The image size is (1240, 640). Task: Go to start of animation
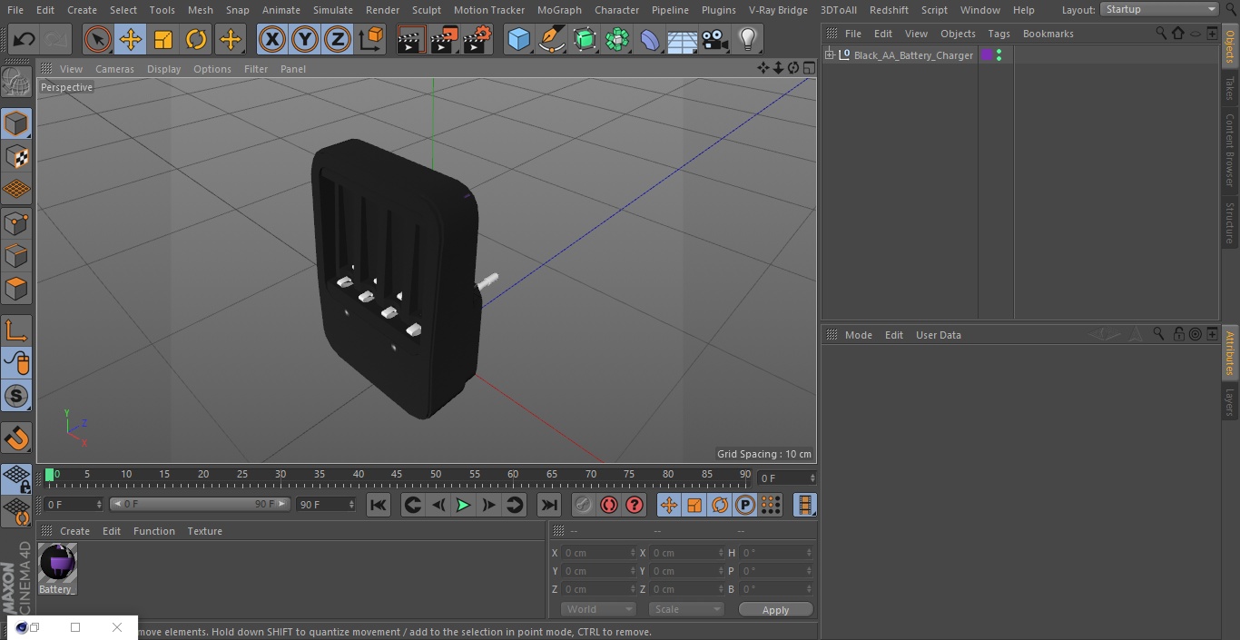(379, 505)
